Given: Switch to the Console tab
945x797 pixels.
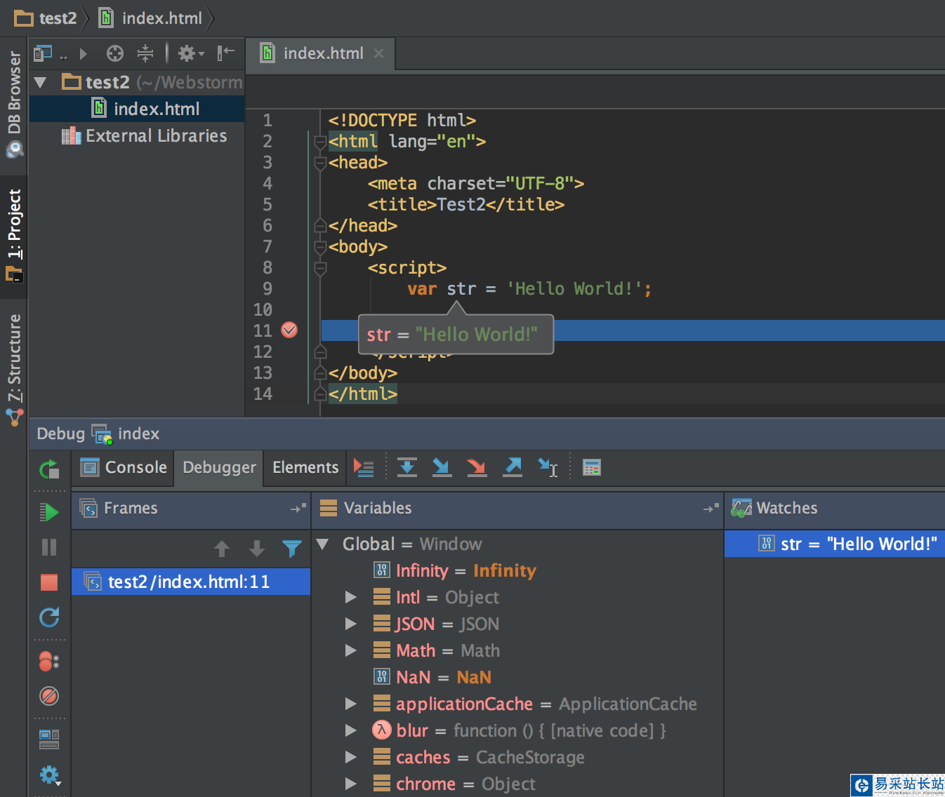Looking at the screenshot, I should coord(123,467).
